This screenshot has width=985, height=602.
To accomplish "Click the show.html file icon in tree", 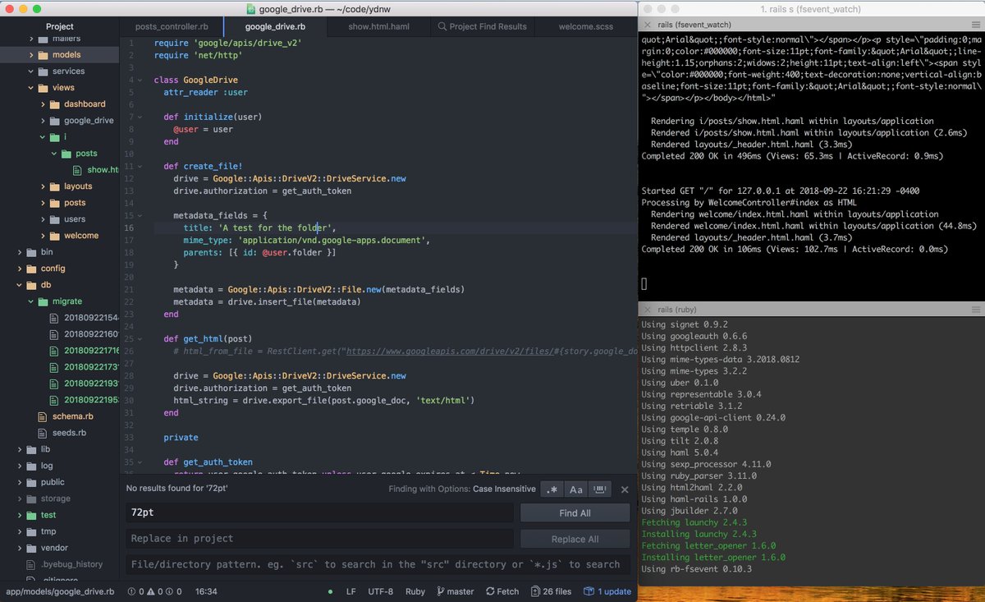I will pyautogui.click(x=78, y=170).
